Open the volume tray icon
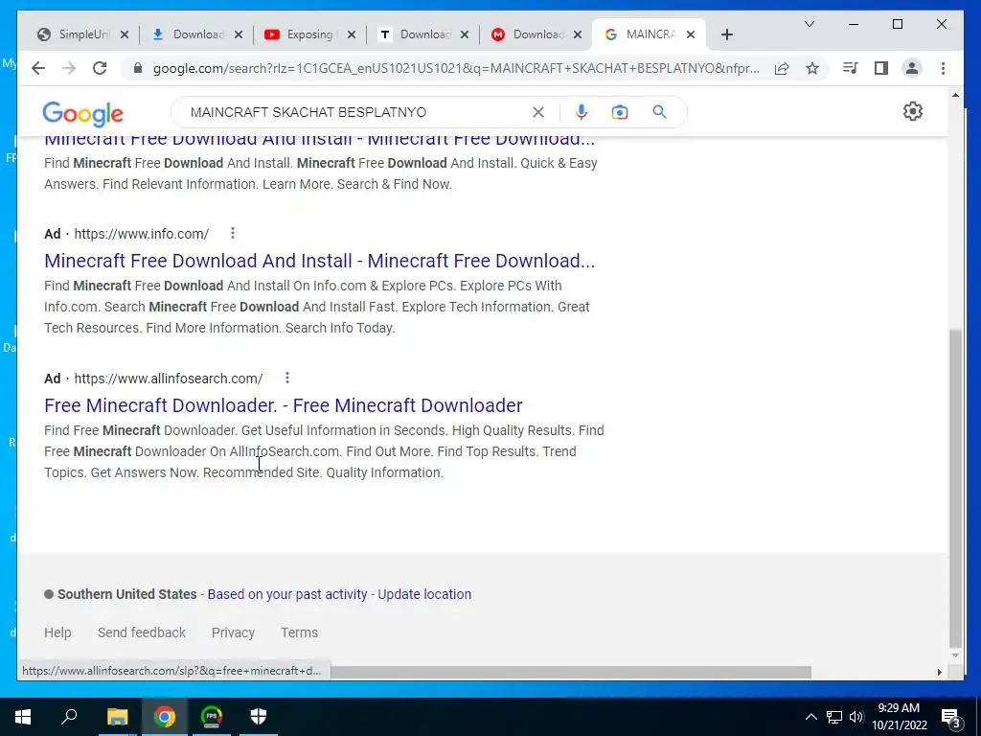The height and width of the screenshot is (736, 981). click(x=856, y=717)
